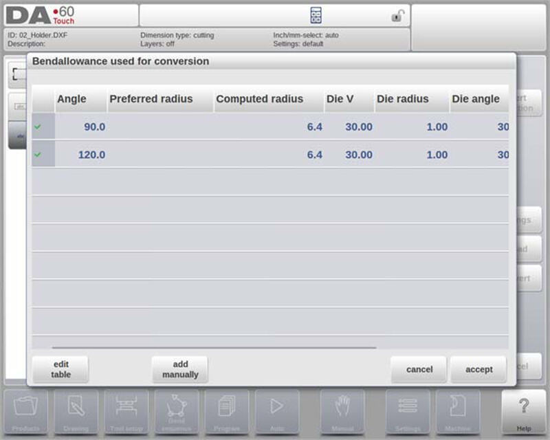Screen dimensions: 550x440
Task: Open the Drawing mode icon
Action: [x=76, y=410]
